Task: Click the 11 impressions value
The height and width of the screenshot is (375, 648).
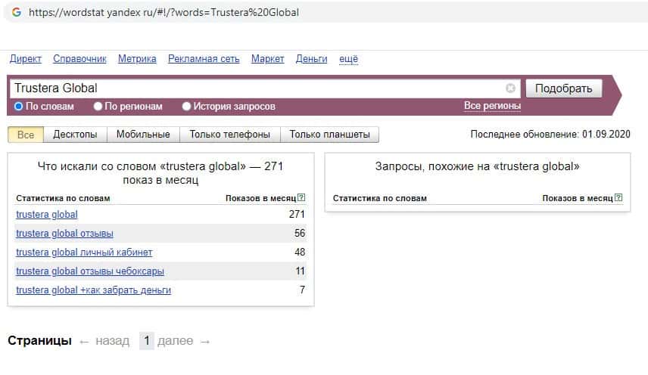Action: click(300, 271)
